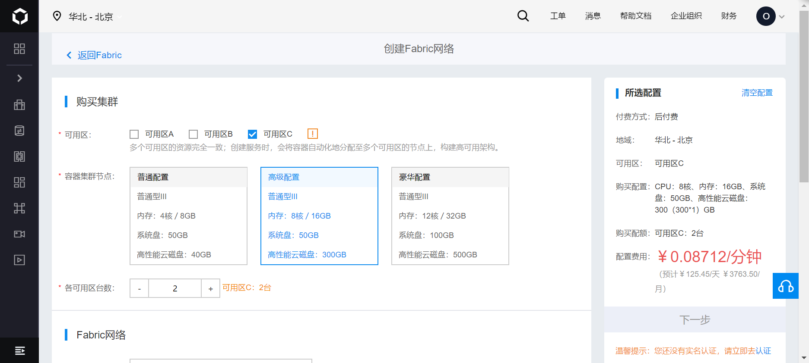Screen dimensions: 809x363
Task: Open the 工单 menu
Action: 558,16
